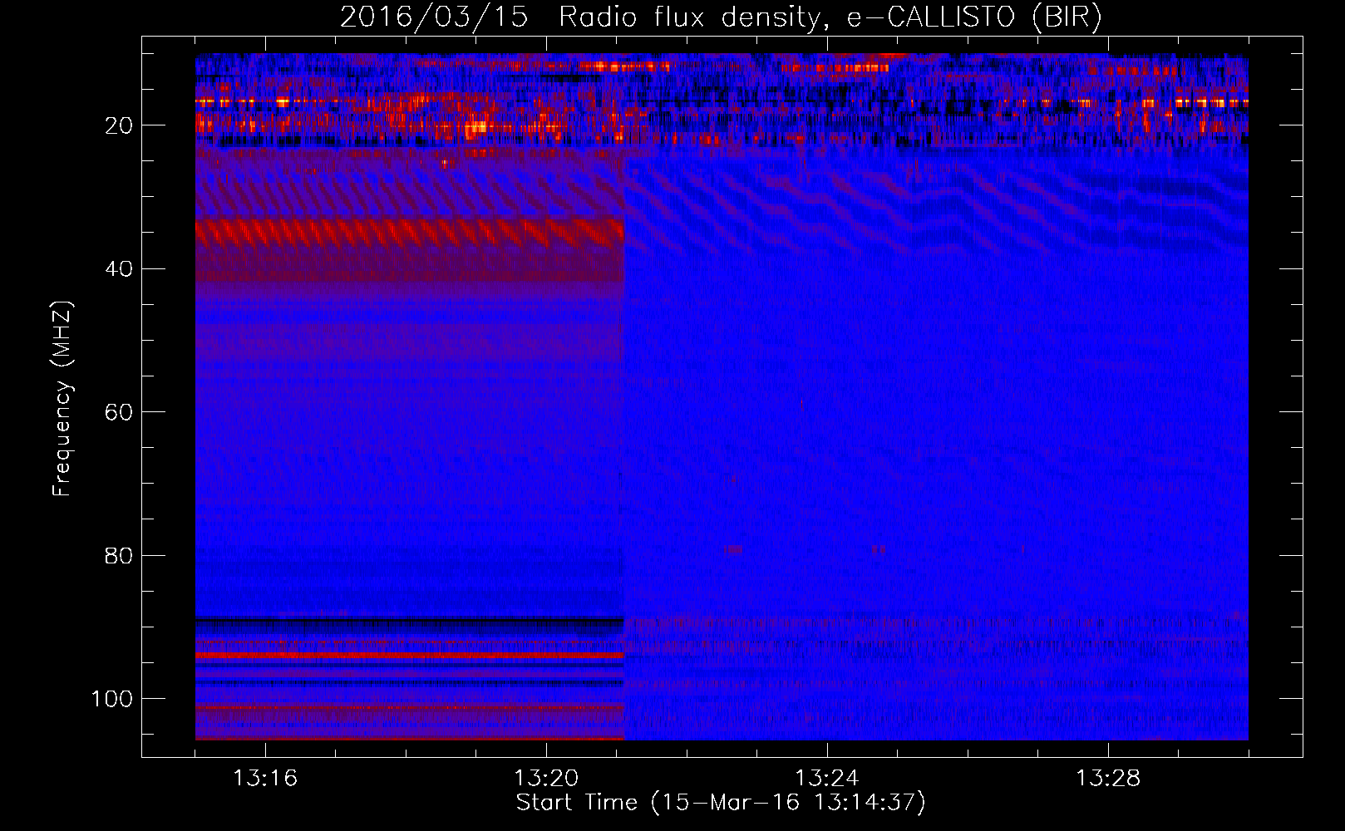This screenshot has width=1345, height=831.
Task: Select the 13:28 time tick label
Action: point(1108,779)
